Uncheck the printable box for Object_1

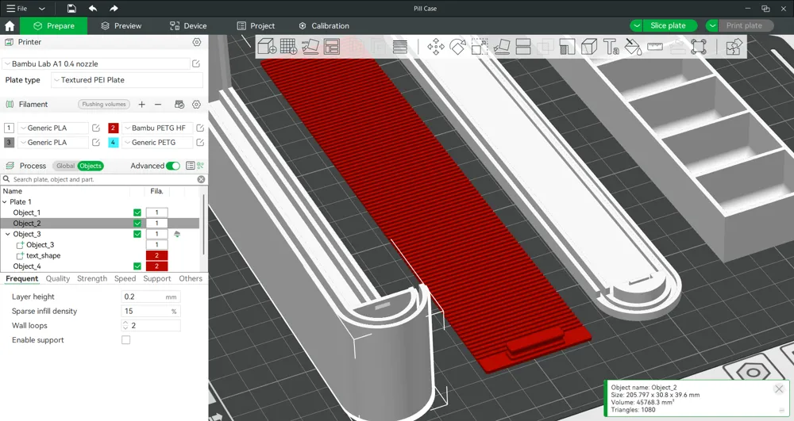point(137,212)
